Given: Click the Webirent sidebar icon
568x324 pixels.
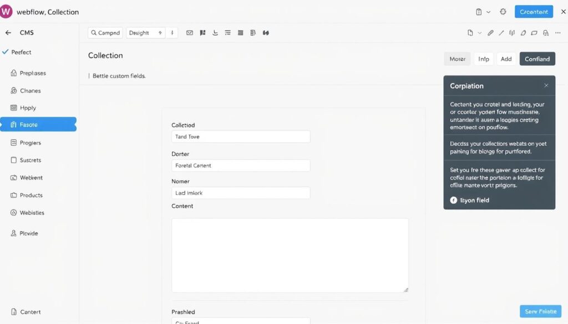Looking at the screenshot, I should 13,178.
